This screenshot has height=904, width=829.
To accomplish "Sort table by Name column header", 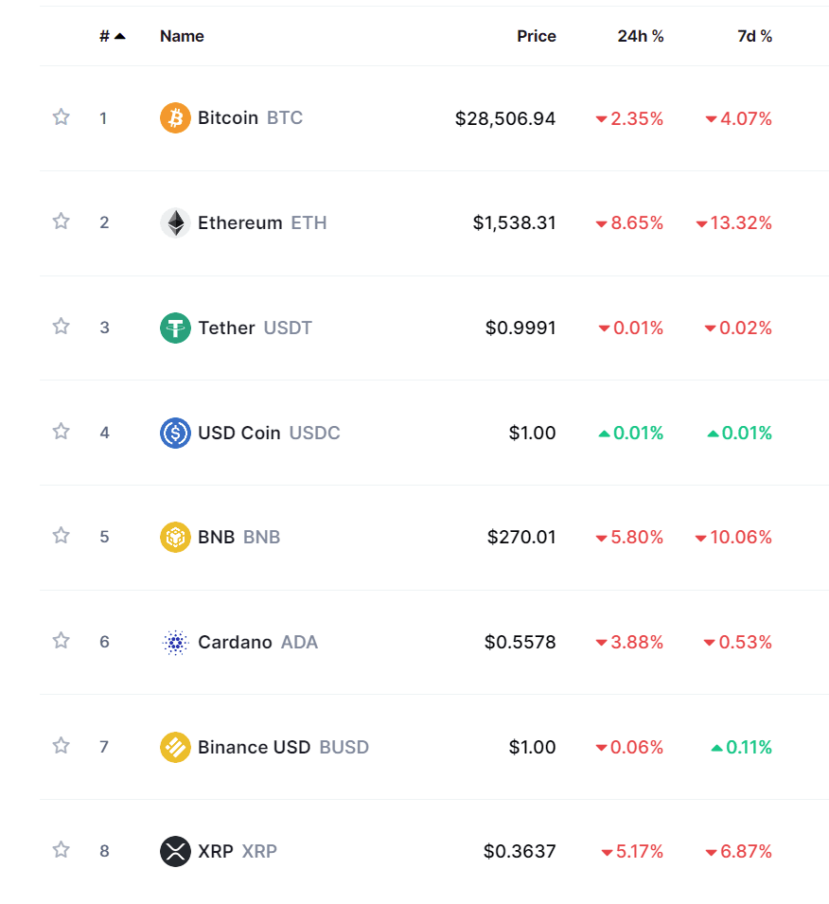I will click(x=183, y=36).
